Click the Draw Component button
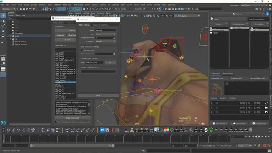The image size is (272, 153). tap(73, 118)
